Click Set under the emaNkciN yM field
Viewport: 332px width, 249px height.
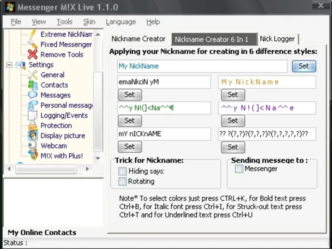click(129, 95)
